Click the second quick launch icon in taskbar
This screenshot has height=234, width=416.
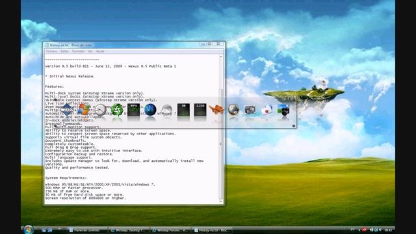(x=49, y=230)
